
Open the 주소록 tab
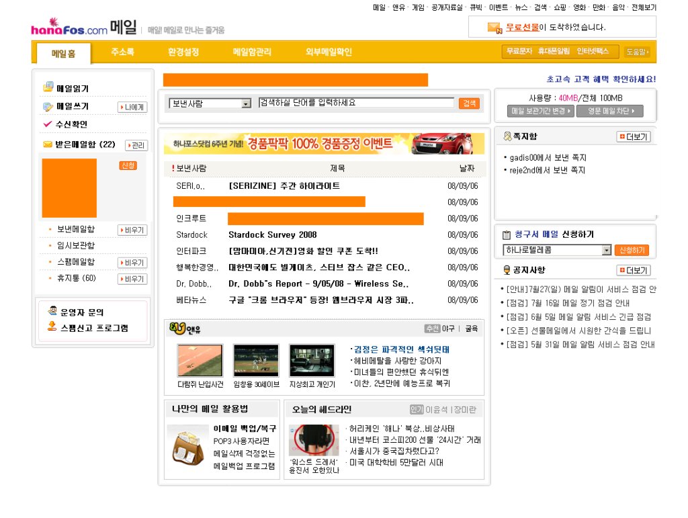point(122,52)
